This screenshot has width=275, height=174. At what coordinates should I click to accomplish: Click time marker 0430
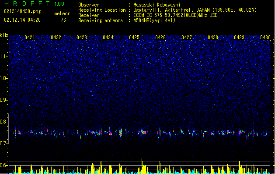(x=265, y=37)
